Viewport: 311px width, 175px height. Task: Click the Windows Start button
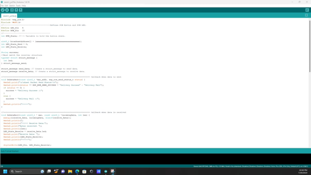[5, 171]
